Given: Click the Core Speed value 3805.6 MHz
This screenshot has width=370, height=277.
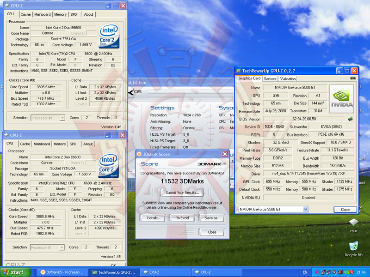Looking at the screenshot, I should pos(45,217).
